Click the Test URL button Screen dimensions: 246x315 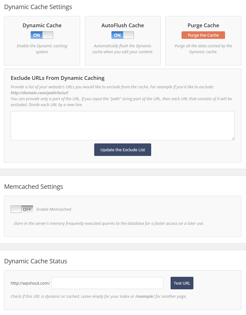click(x=182, y=283)
